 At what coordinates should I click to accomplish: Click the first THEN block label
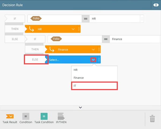pyautogui.click(x=15, y=29)
